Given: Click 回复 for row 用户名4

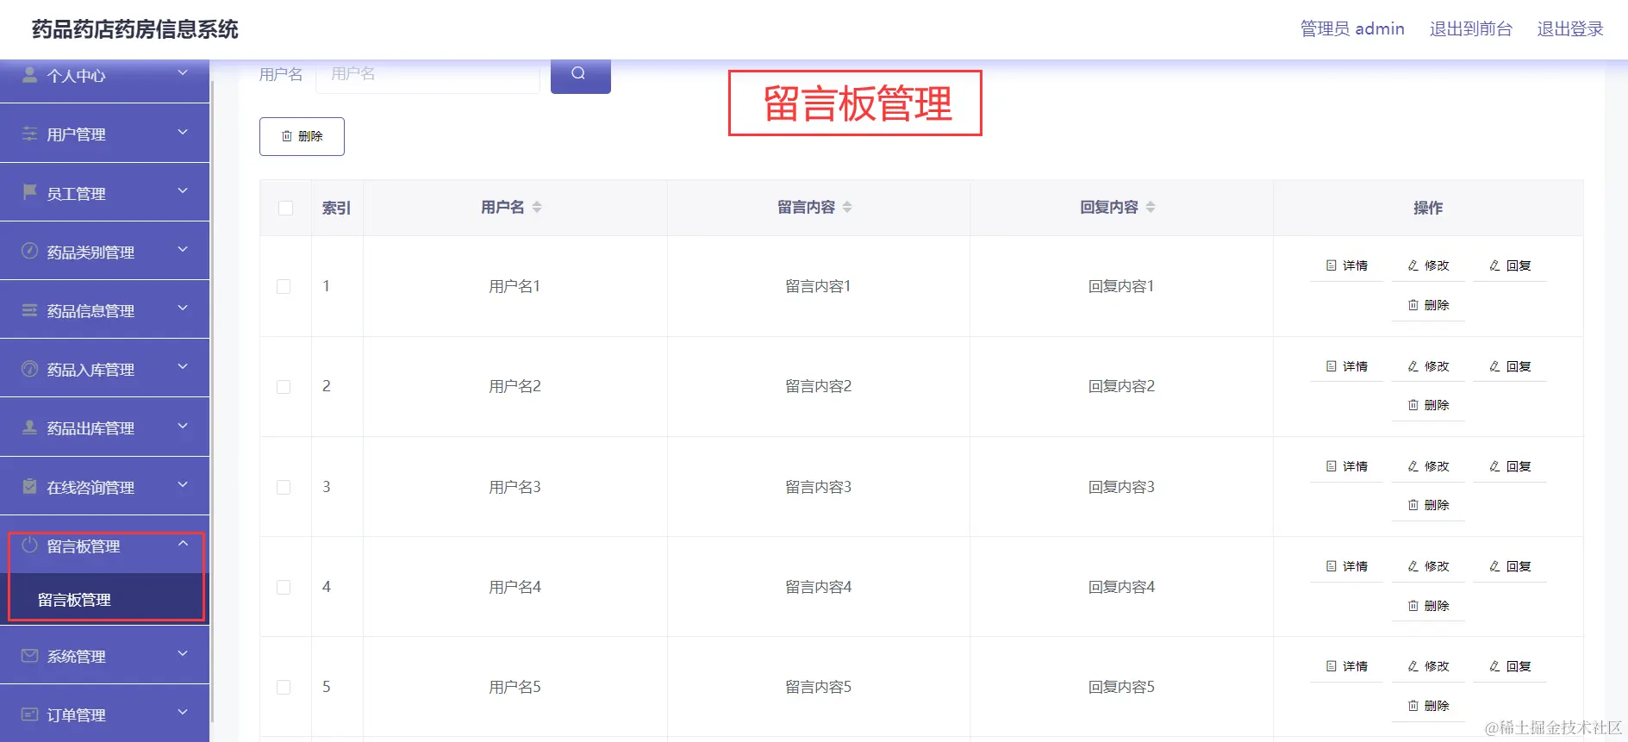Looking at the screenshot, I should click(1510, 566).
